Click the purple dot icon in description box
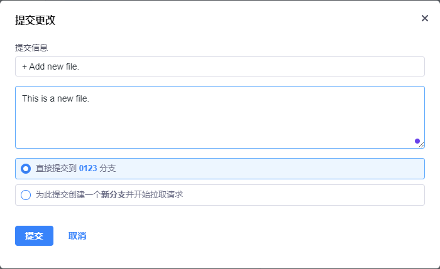Viewport: 440px width, 269px height. point(417,141)
